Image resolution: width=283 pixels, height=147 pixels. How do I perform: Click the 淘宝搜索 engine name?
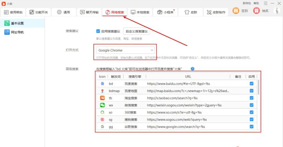click(x=131, y=98)
